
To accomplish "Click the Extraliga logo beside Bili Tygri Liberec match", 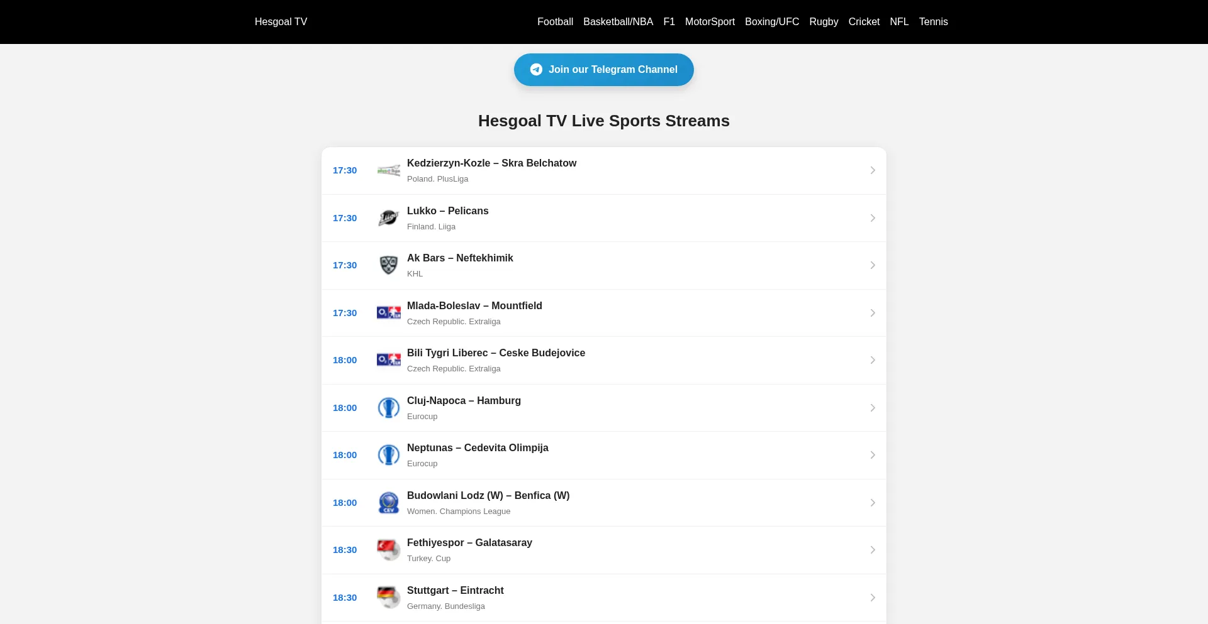I will [388, 360].
